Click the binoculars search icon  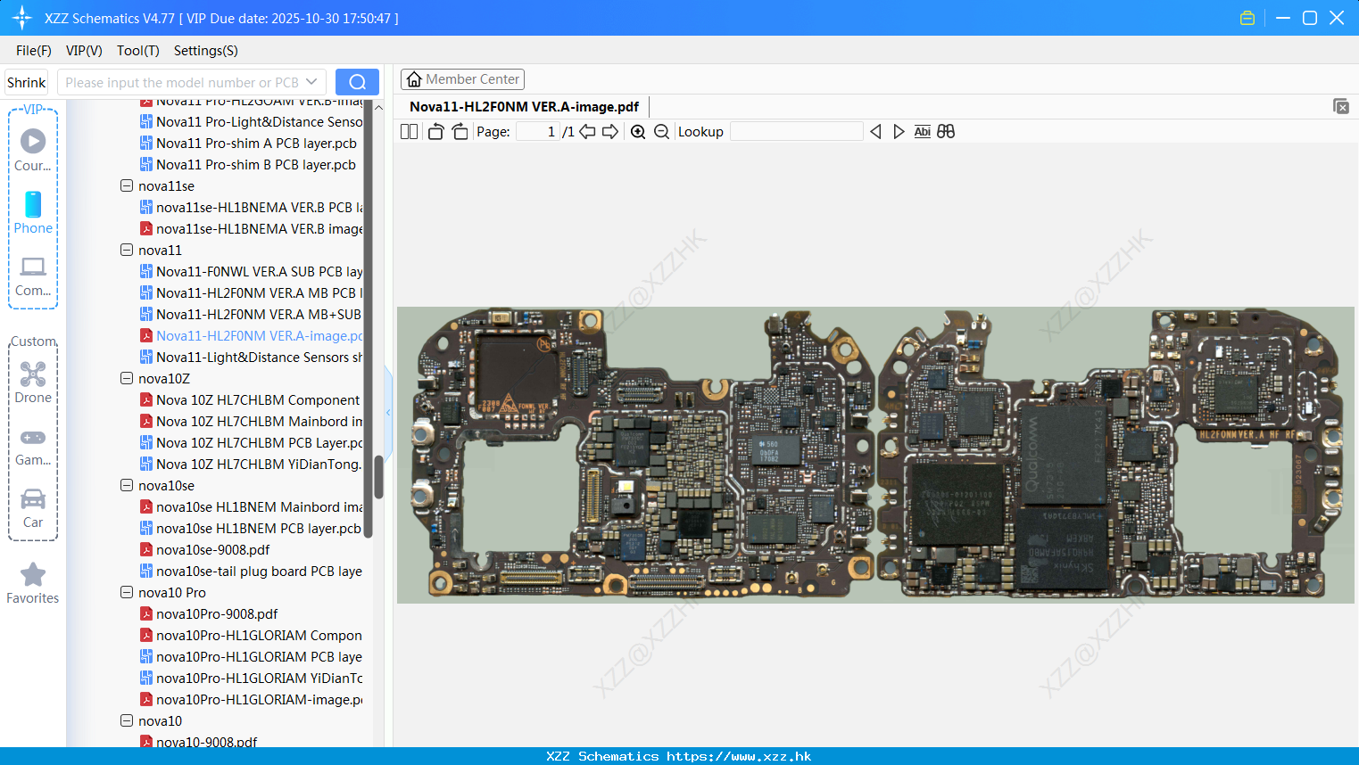946,132
